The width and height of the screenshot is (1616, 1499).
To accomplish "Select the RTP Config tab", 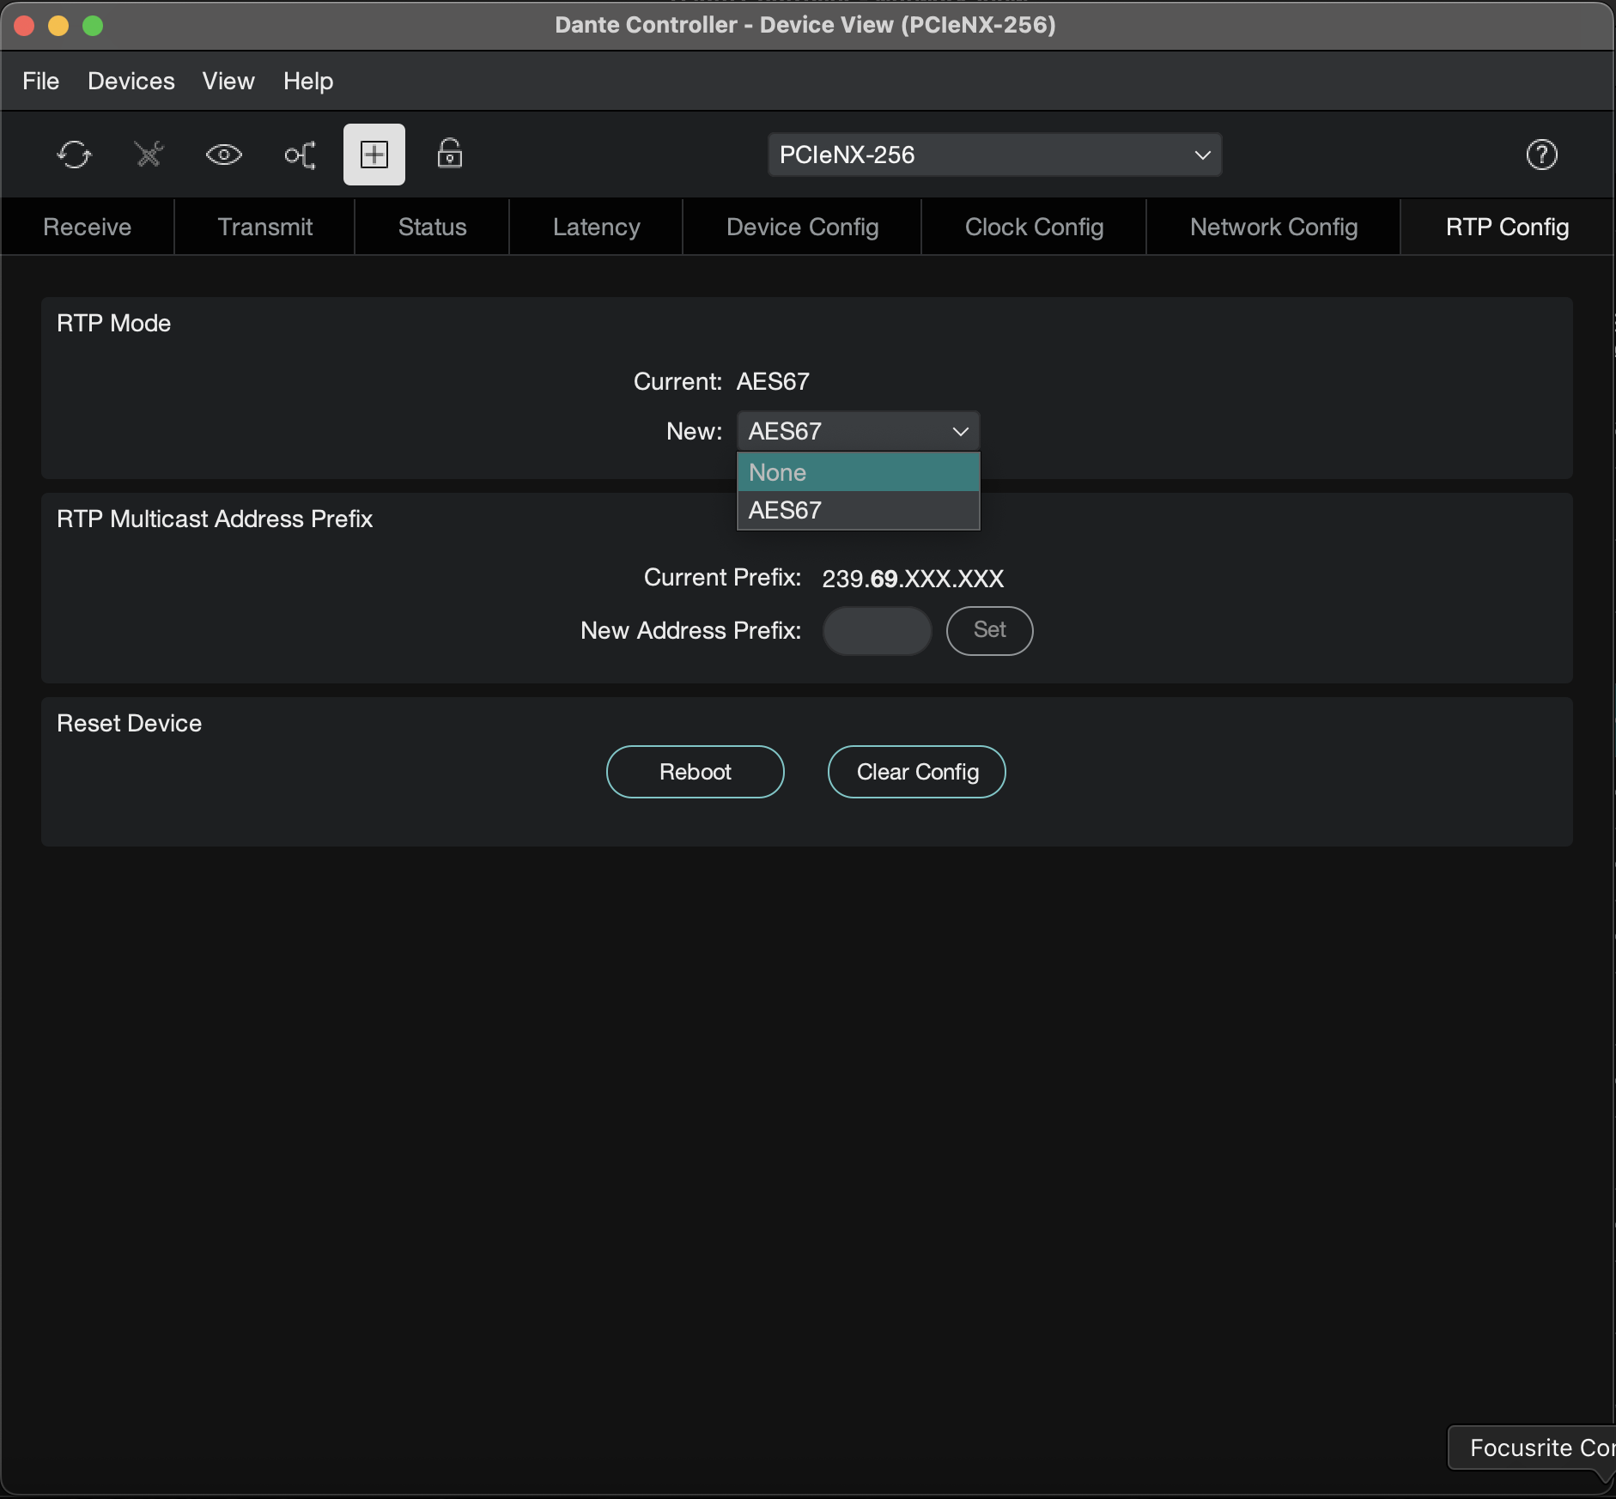I will click(1507, 227).
